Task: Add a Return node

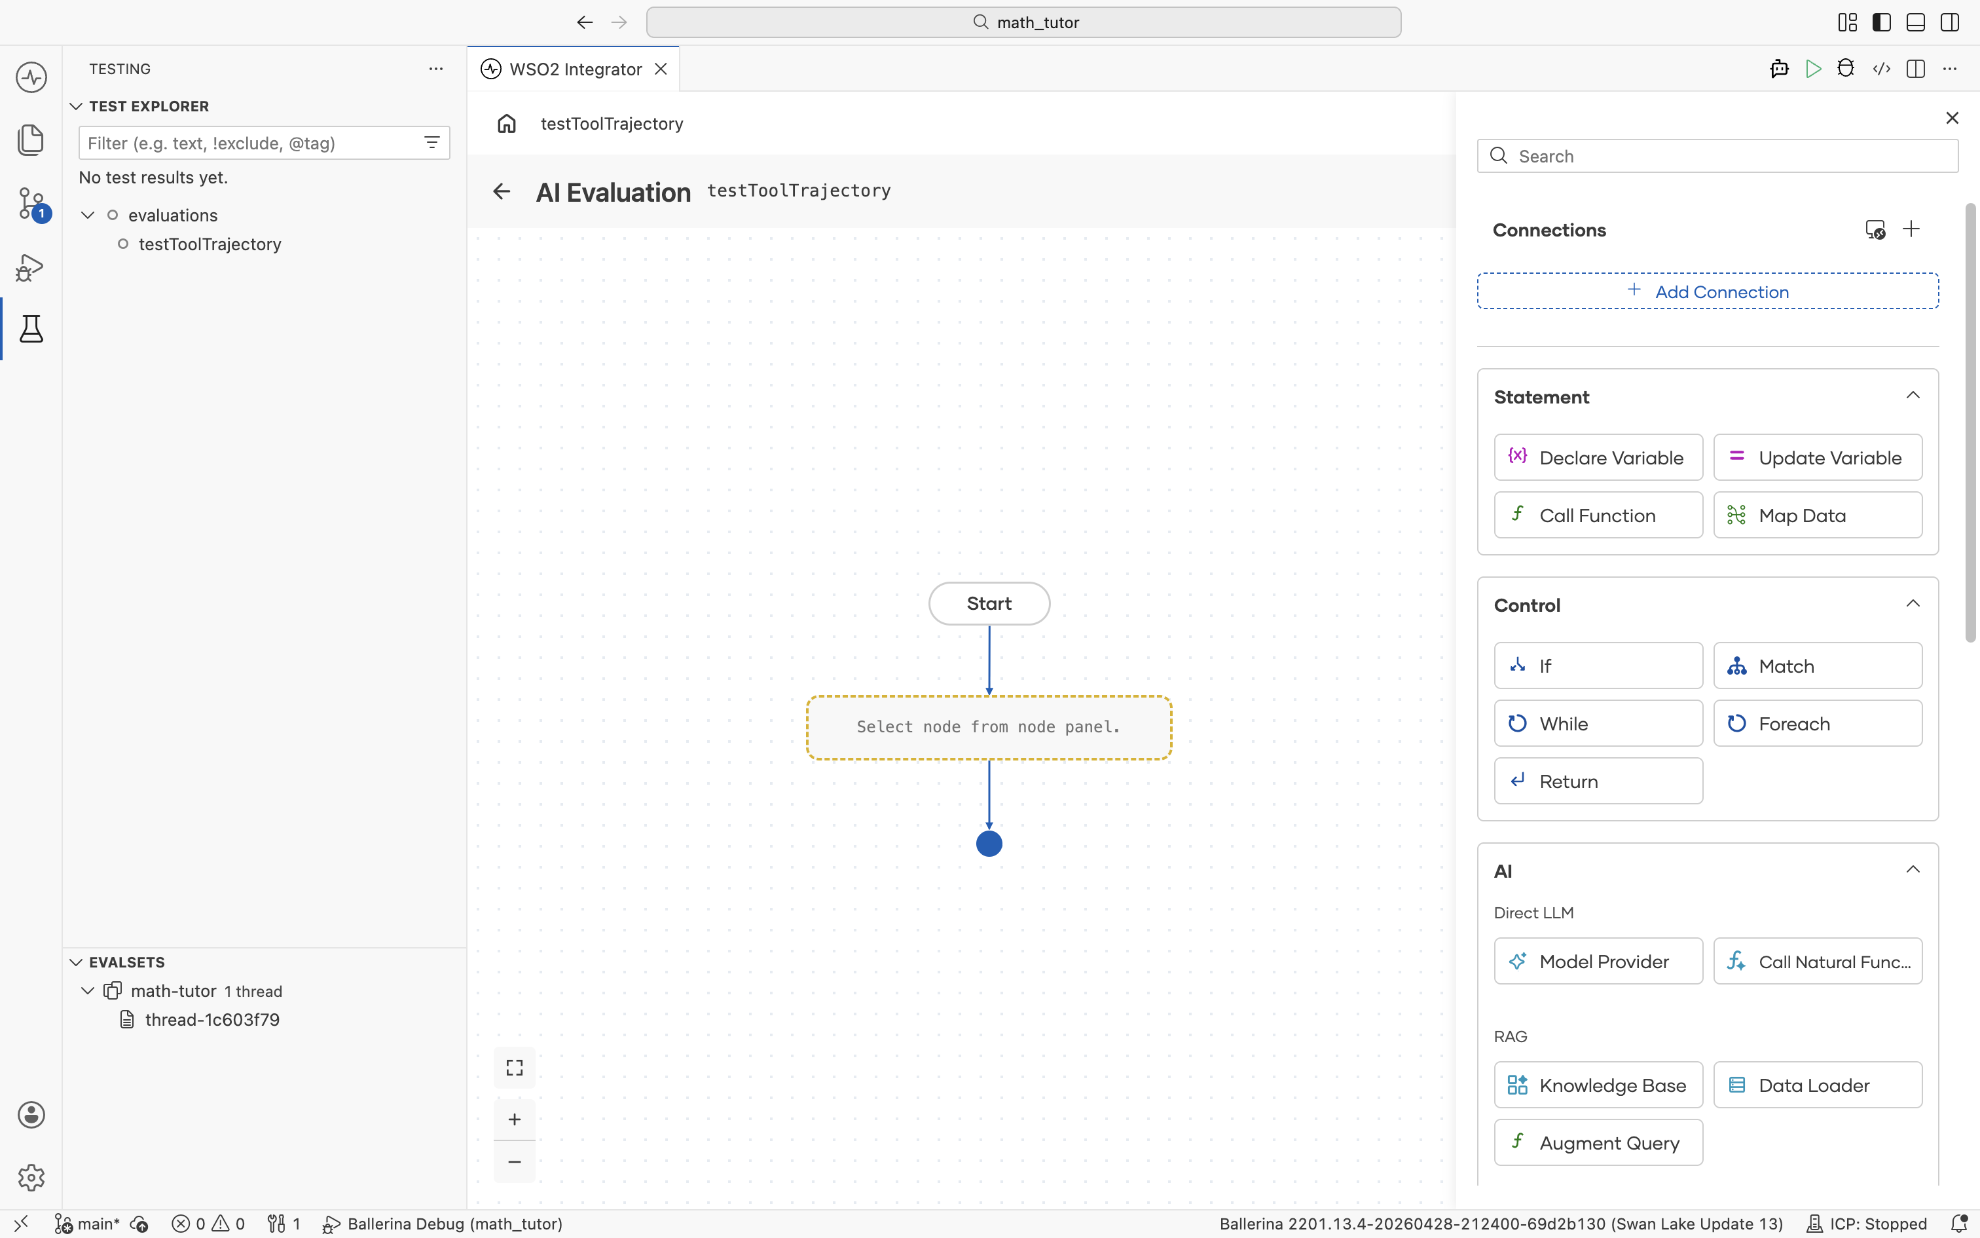Action: (x=1598, y=781)
